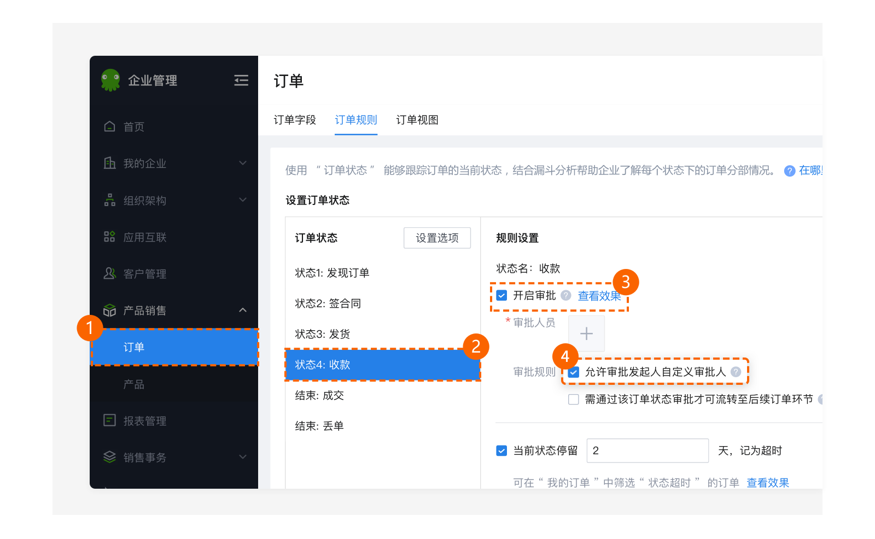Open 查看效果 link next to 开启审批

coord(599,296)
